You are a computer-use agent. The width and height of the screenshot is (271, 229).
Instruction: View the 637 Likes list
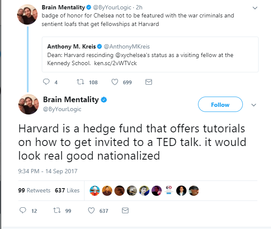tap(67, 190)
